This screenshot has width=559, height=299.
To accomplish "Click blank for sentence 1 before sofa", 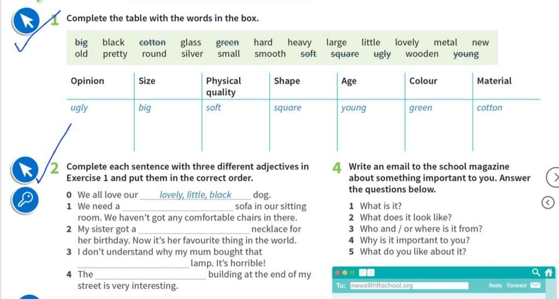I will (177, 206).
